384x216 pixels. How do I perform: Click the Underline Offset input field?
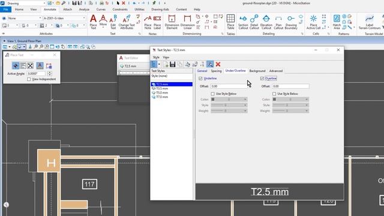pos(229,86)
